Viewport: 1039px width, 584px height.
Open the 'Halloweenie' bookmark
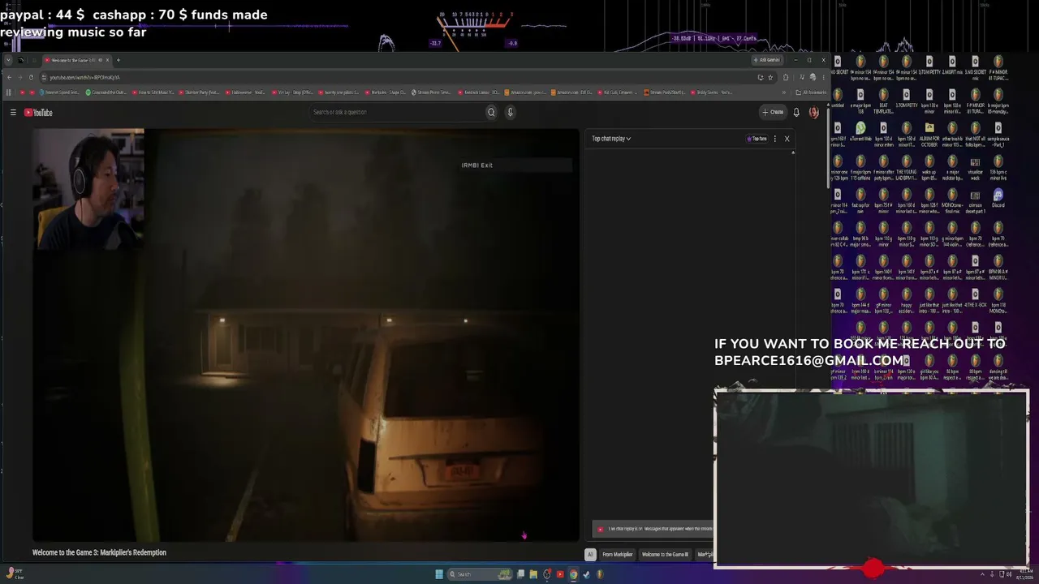tap(247, 92)
